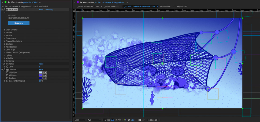The height and width of the screenshot is (122, 260).
Task: Switch to the Fischerboot 3 tab
Action: [166, 6]
